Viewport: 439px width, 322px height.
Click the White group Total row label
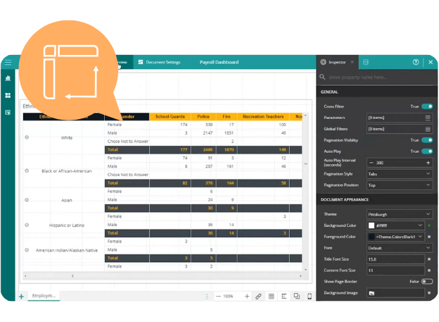pos(113,149)
